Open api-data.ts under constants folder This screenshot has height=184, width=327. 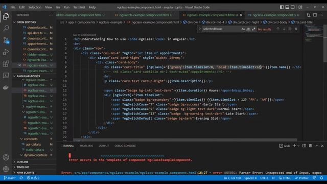[33, 144]
